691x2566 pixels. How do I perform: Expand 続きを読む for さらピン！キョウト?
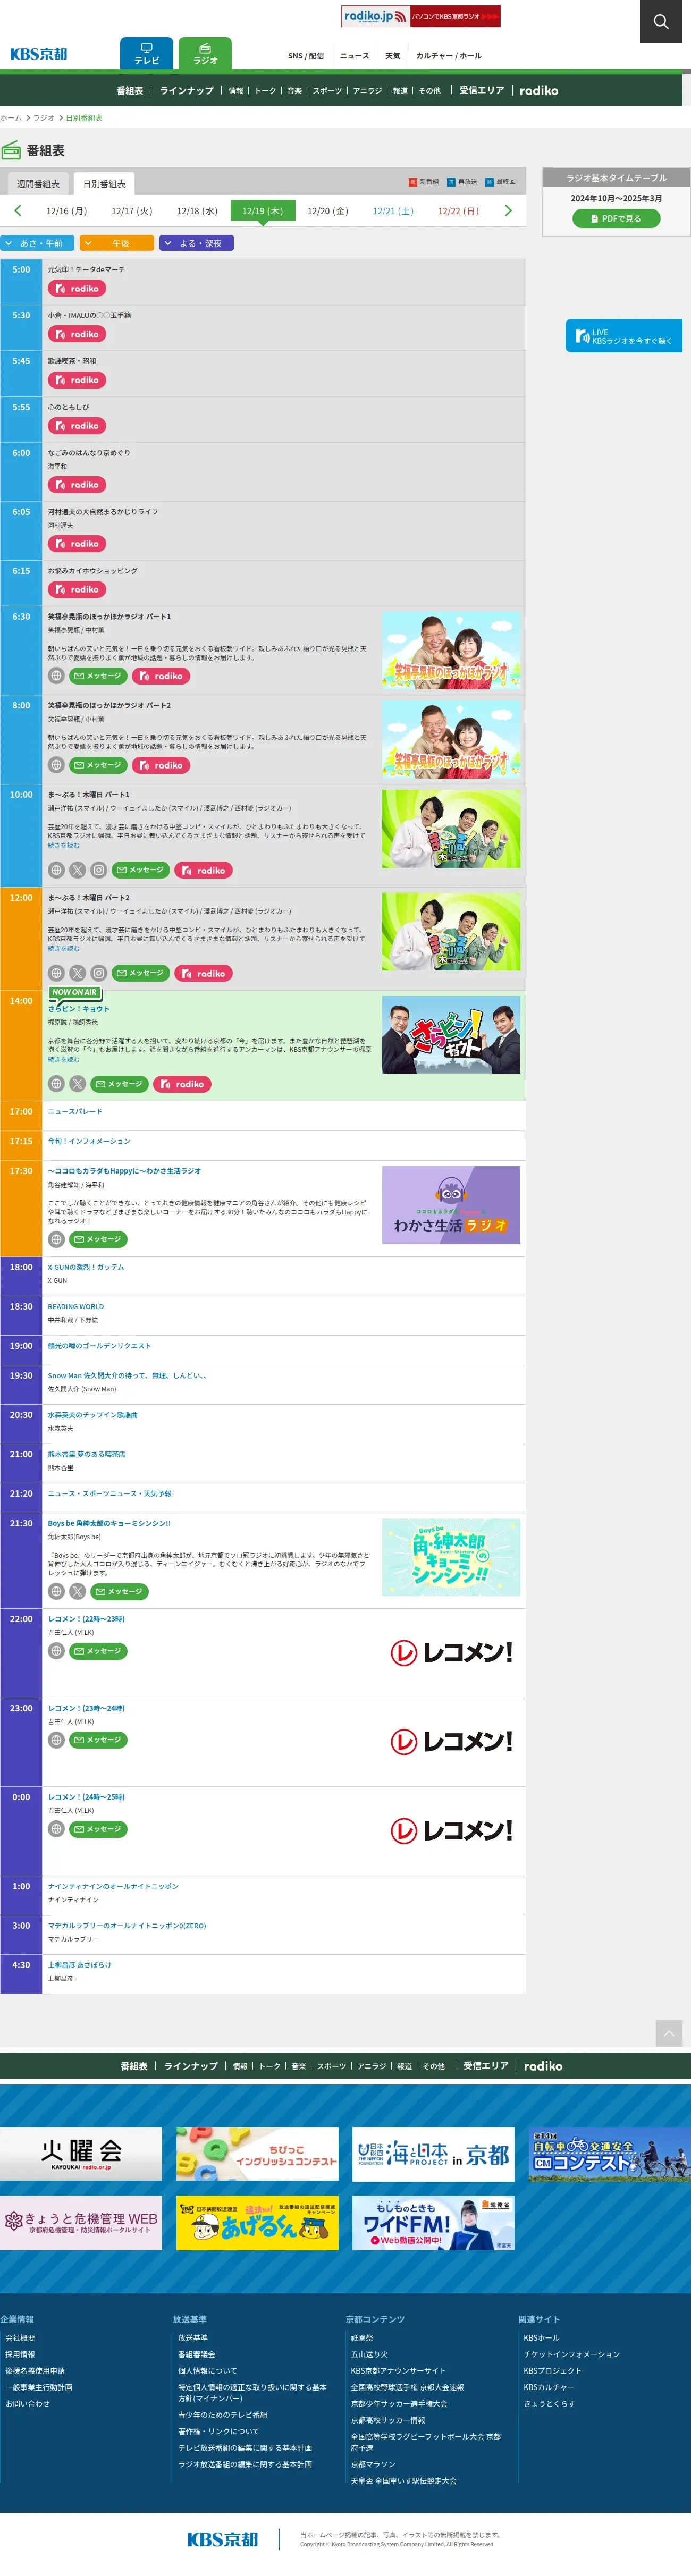point(63,1060)
